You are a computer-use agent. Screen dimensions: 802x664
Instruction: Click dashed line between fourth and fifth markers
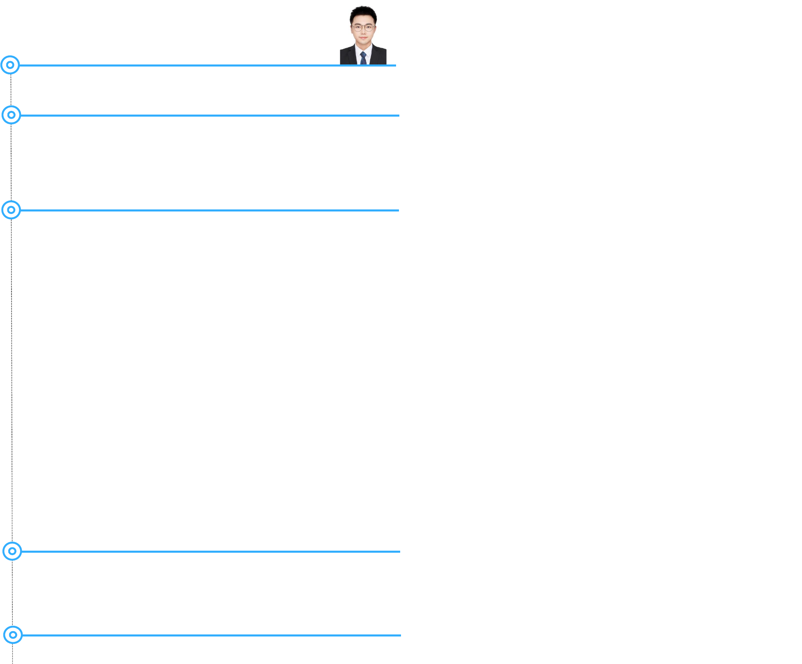[x=12, y=593]
